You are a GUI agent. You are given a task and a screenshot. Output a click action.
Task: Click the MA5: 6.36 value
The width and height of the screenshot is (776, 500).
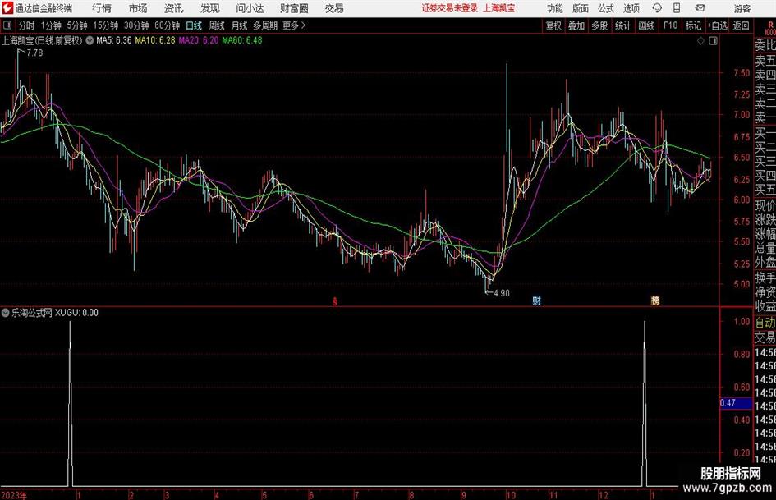click(x=114, y=40)
